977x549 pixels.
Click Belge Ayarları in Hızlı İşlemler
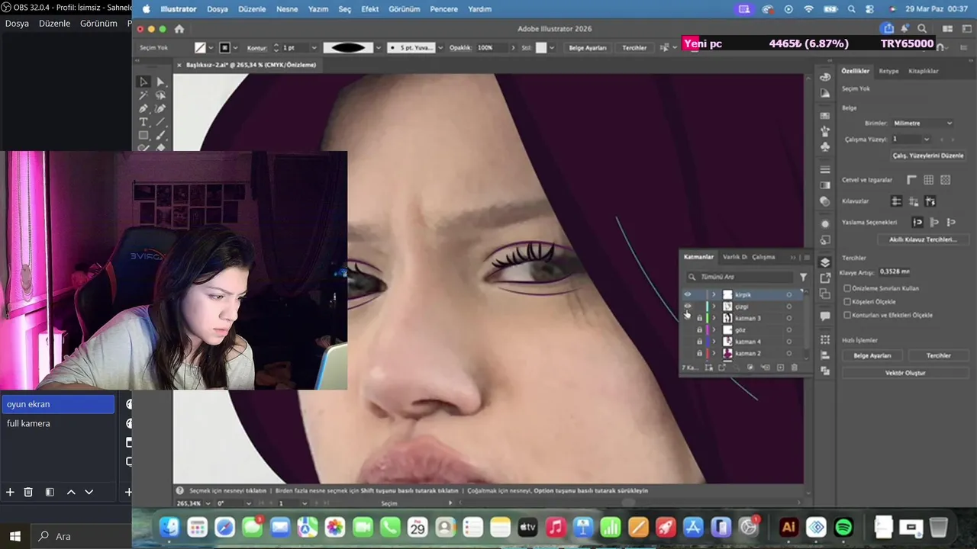(x=872, y=355)
